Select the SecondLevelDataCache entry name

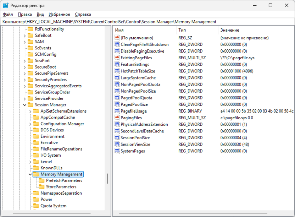[x=142, y=131]
